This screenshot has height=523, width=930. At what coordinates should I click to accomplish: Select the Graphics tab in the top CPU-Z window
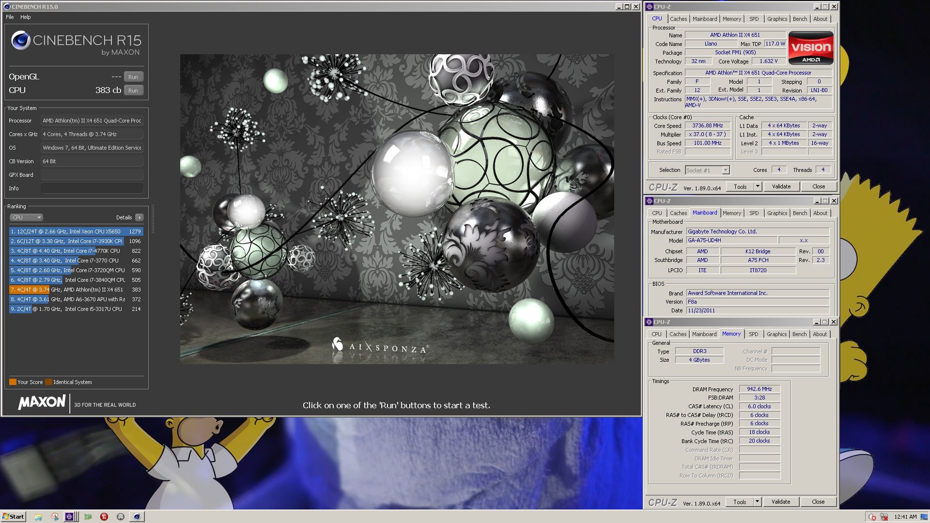coord(777,19)
